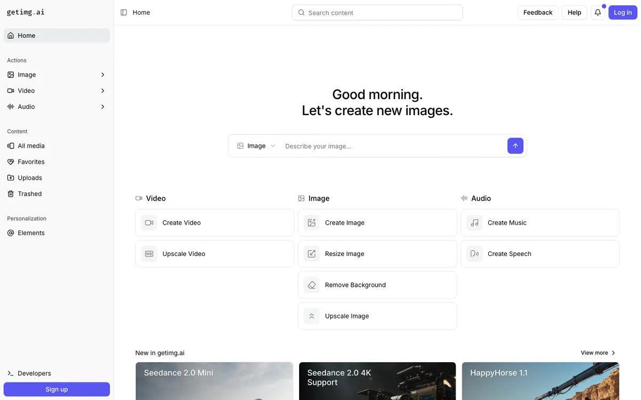Click the Home house icon in sidebar

tap(11, 36)
